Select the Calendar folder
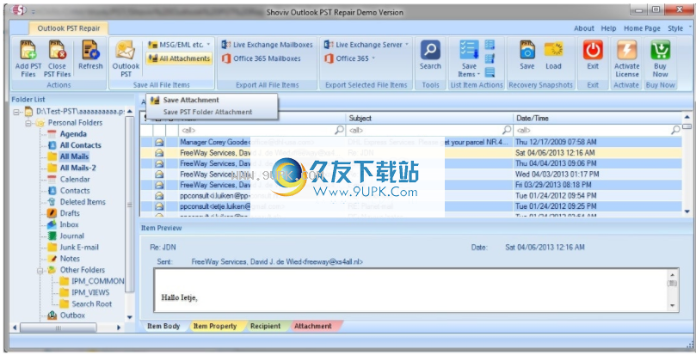Screen dimensions: 696x355 75,180
